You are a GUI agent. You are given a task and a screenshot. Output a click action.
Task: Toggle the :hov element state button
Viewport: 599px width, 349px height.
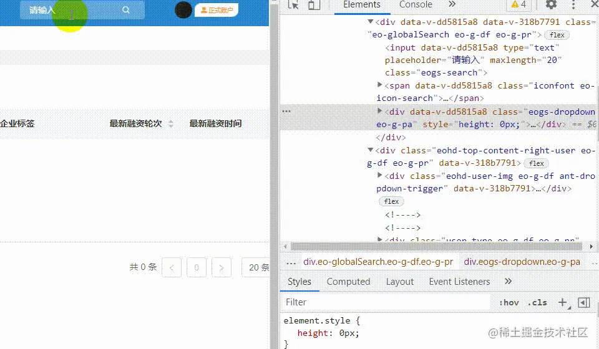pyautogui.click(x=509, y=303)
